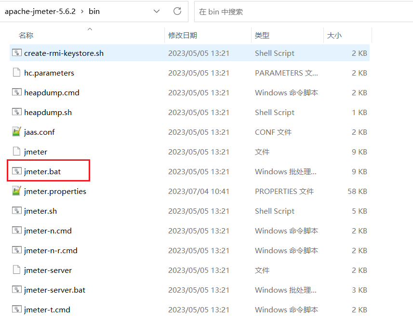The height and width of the screenshot is (322, 413).
Task: Select the jmeter-server.bat file name
Action: pyautogui.click(x=54, y=290)
